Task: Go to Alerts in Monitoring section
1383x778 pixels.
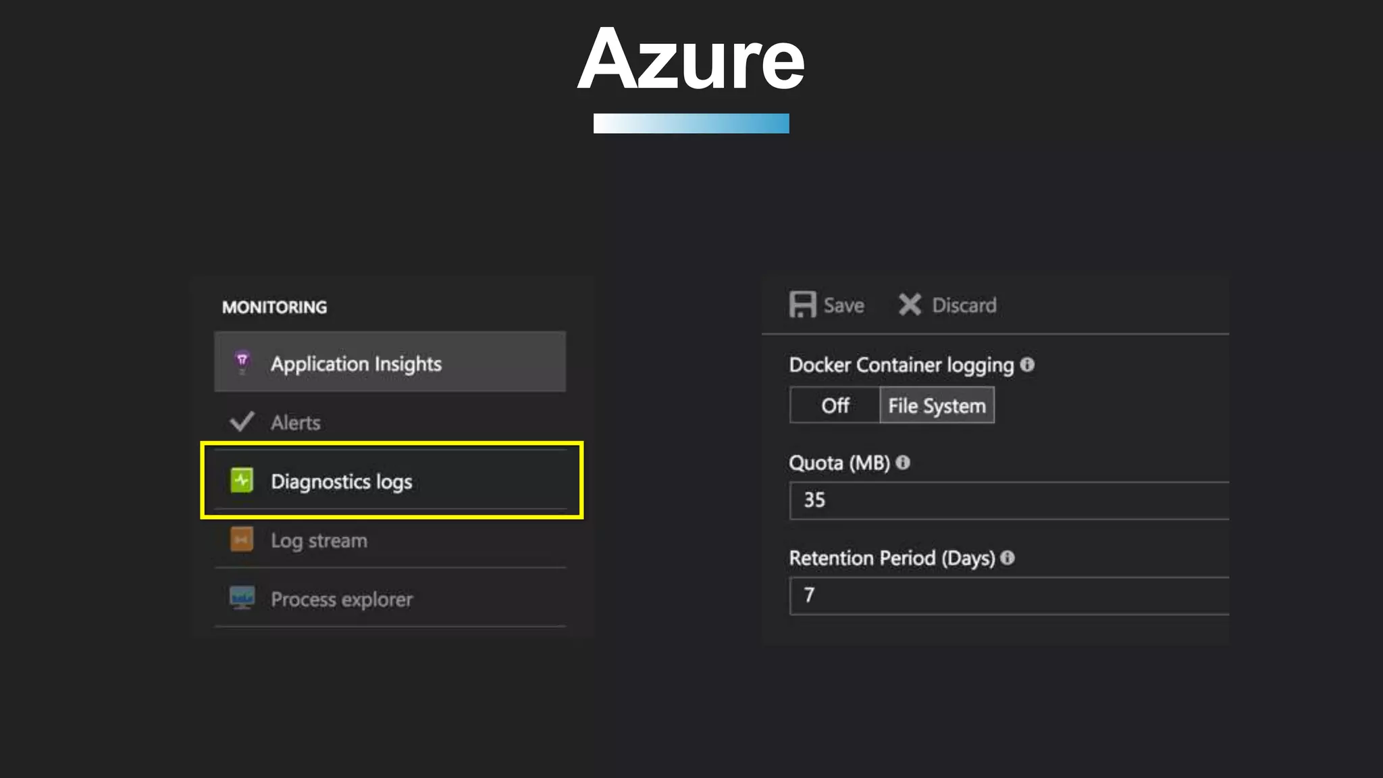Action: (296, 423)
